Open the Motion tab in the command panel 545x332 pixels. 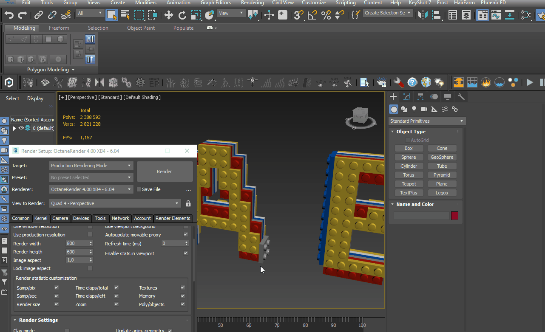point(434,97)
